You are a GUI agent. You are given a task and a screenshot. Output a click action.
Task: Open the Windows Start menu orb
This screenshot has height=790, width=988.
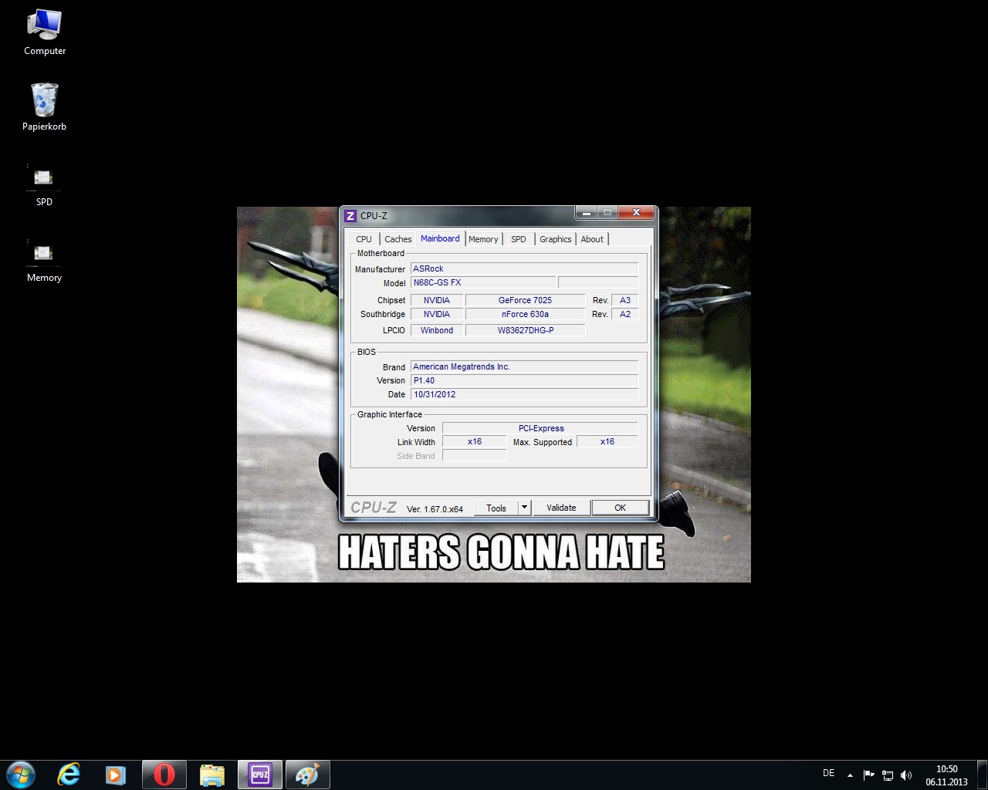(21, 775)
